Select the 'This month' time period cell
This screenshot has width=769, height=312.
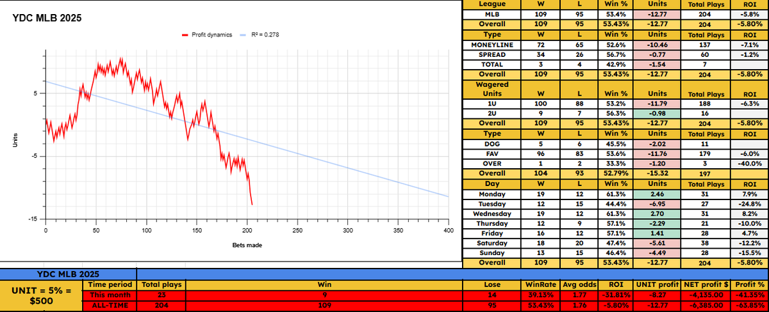108,295
